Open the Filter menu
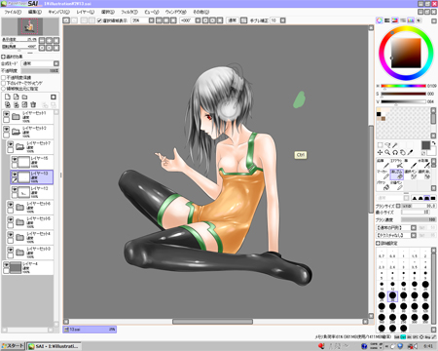Image resolution: width=438 pixels, height=351 pixels. (x=129, y=12)
